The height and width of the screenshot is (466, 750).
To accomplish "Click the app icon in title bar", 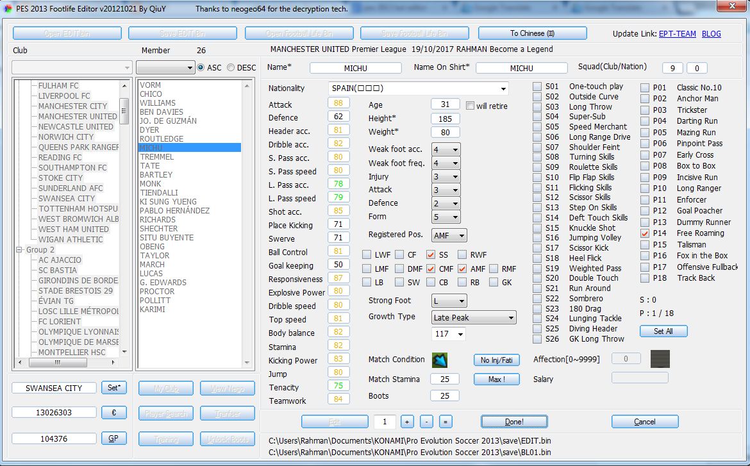I will (8, 8).
